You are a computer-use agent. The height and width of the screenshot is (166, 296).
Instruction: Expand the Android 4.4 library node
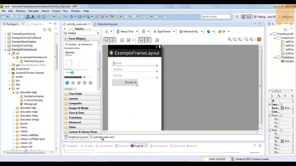click(9, 69)
